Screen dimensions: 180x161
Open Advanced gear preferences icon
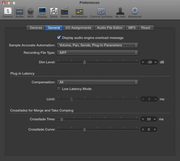tap(135, 11)
